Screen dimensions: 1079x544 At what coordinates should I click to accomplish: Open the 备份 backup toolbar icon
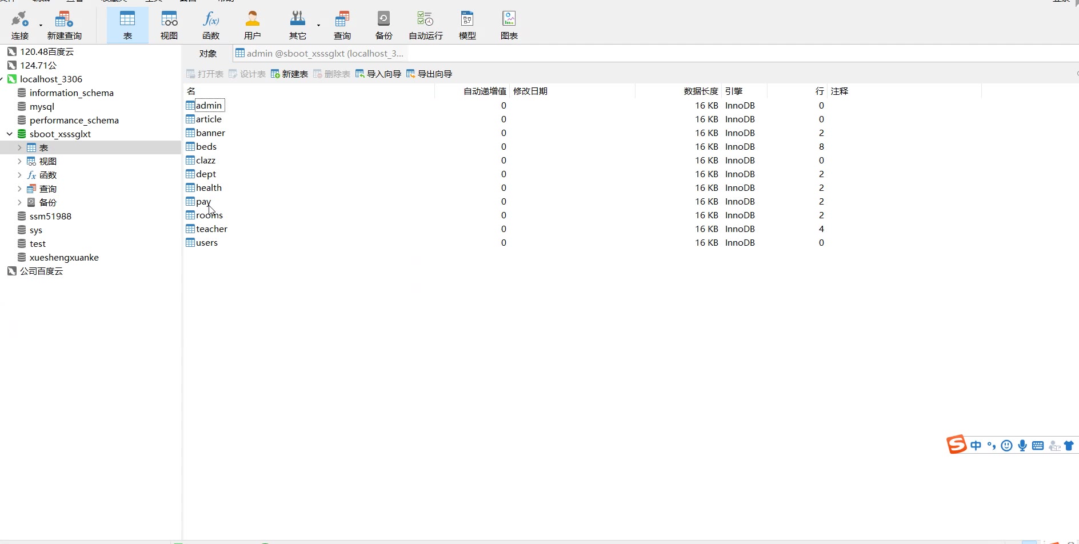(384, 26)
